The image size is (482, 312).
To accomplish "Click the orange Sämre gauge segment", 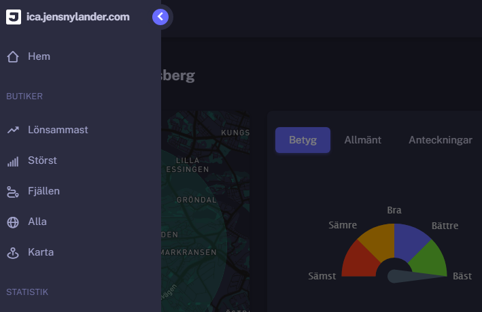I will pos(379,241).
